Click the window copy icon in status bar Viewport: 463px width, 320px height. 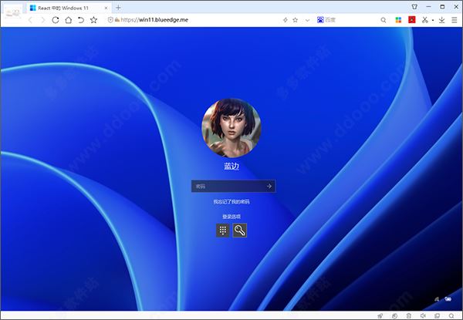[x=437, y=316]
